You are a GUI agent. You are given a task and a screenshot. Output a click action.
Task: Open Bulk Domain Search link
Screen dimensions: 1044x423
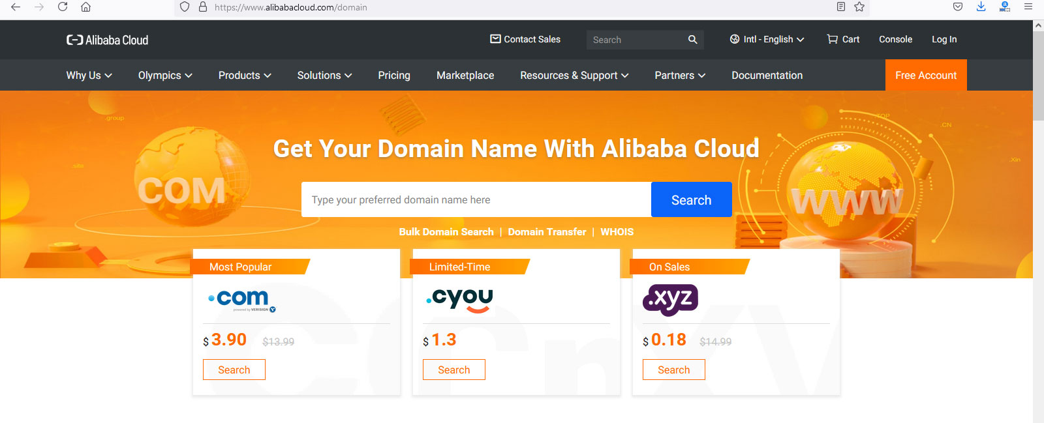pyautogui.click(x=446, y=232)
